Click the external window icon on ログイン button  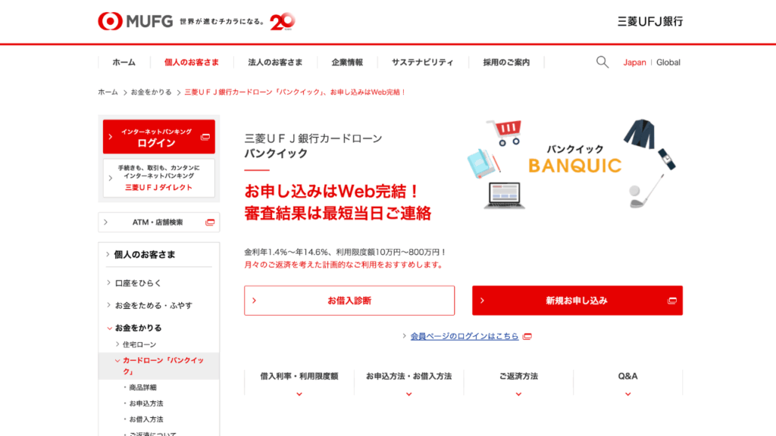[205, 137]
